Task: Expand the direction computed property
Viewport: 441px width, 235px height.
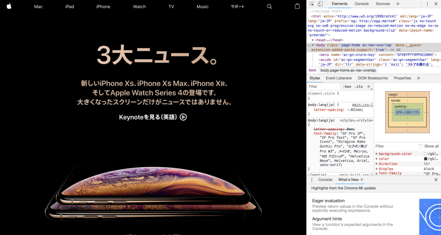Action: [x=377, y=164]
